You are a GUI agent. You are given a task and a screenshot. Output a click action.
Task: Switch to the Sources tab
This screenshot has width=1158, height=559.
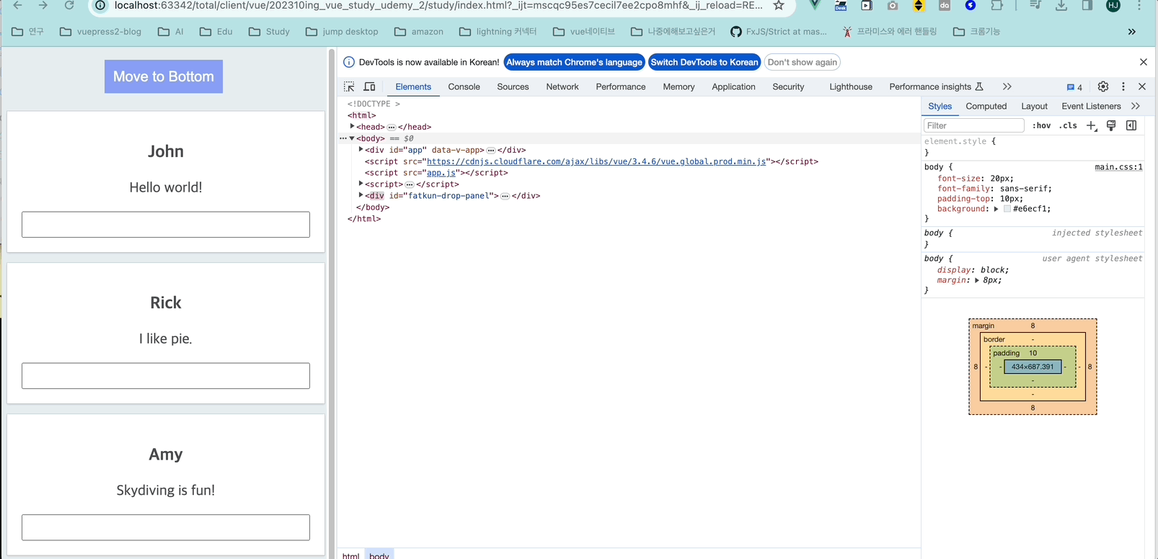pyautogui.click(x=513, y=86)
